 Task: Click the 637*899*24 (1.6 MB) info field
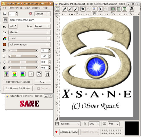point(18,82)
